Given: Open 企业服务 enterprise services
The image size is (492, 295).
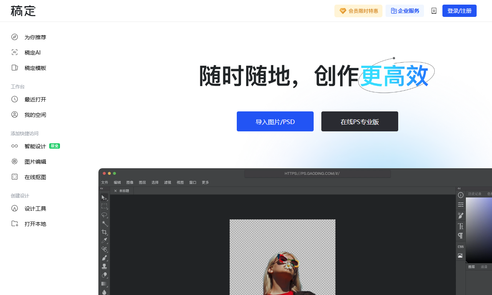Looking at the screenshot, I should (x=405, y=11).
